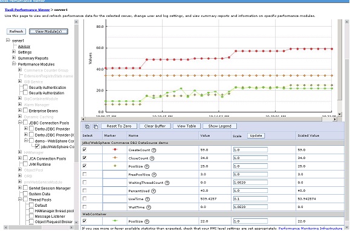Open the Advisor tree link
This screenshot has width=350, height=231.
[24, 47]
